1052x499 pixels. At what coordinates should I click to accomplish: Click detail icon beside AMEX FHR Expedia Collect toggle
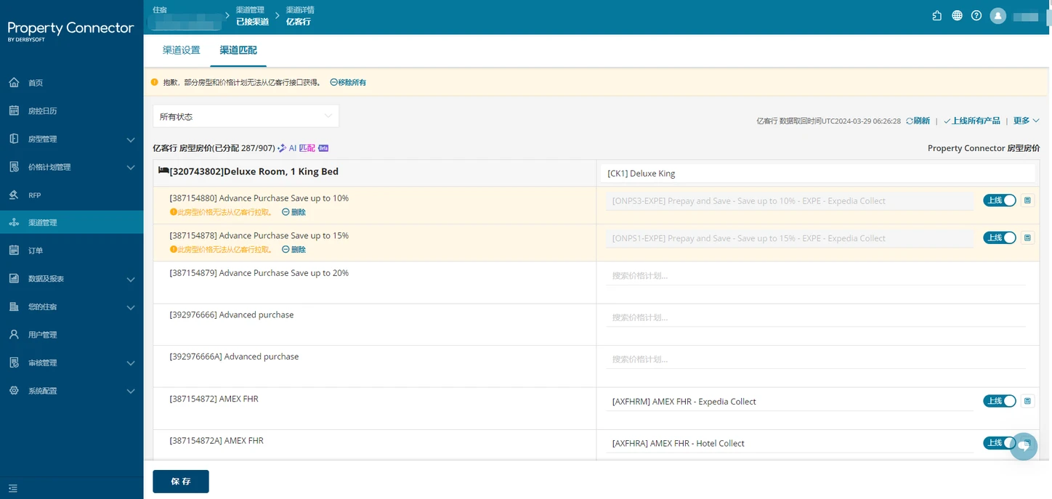point(1027,401)
